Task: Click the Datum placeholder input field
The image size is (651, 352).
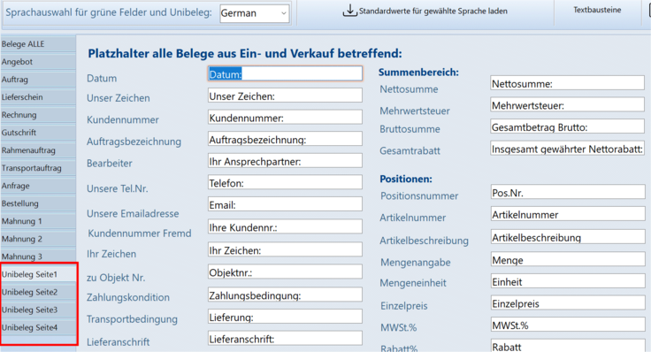Action: pyautogui.click(x=285, y=74)
